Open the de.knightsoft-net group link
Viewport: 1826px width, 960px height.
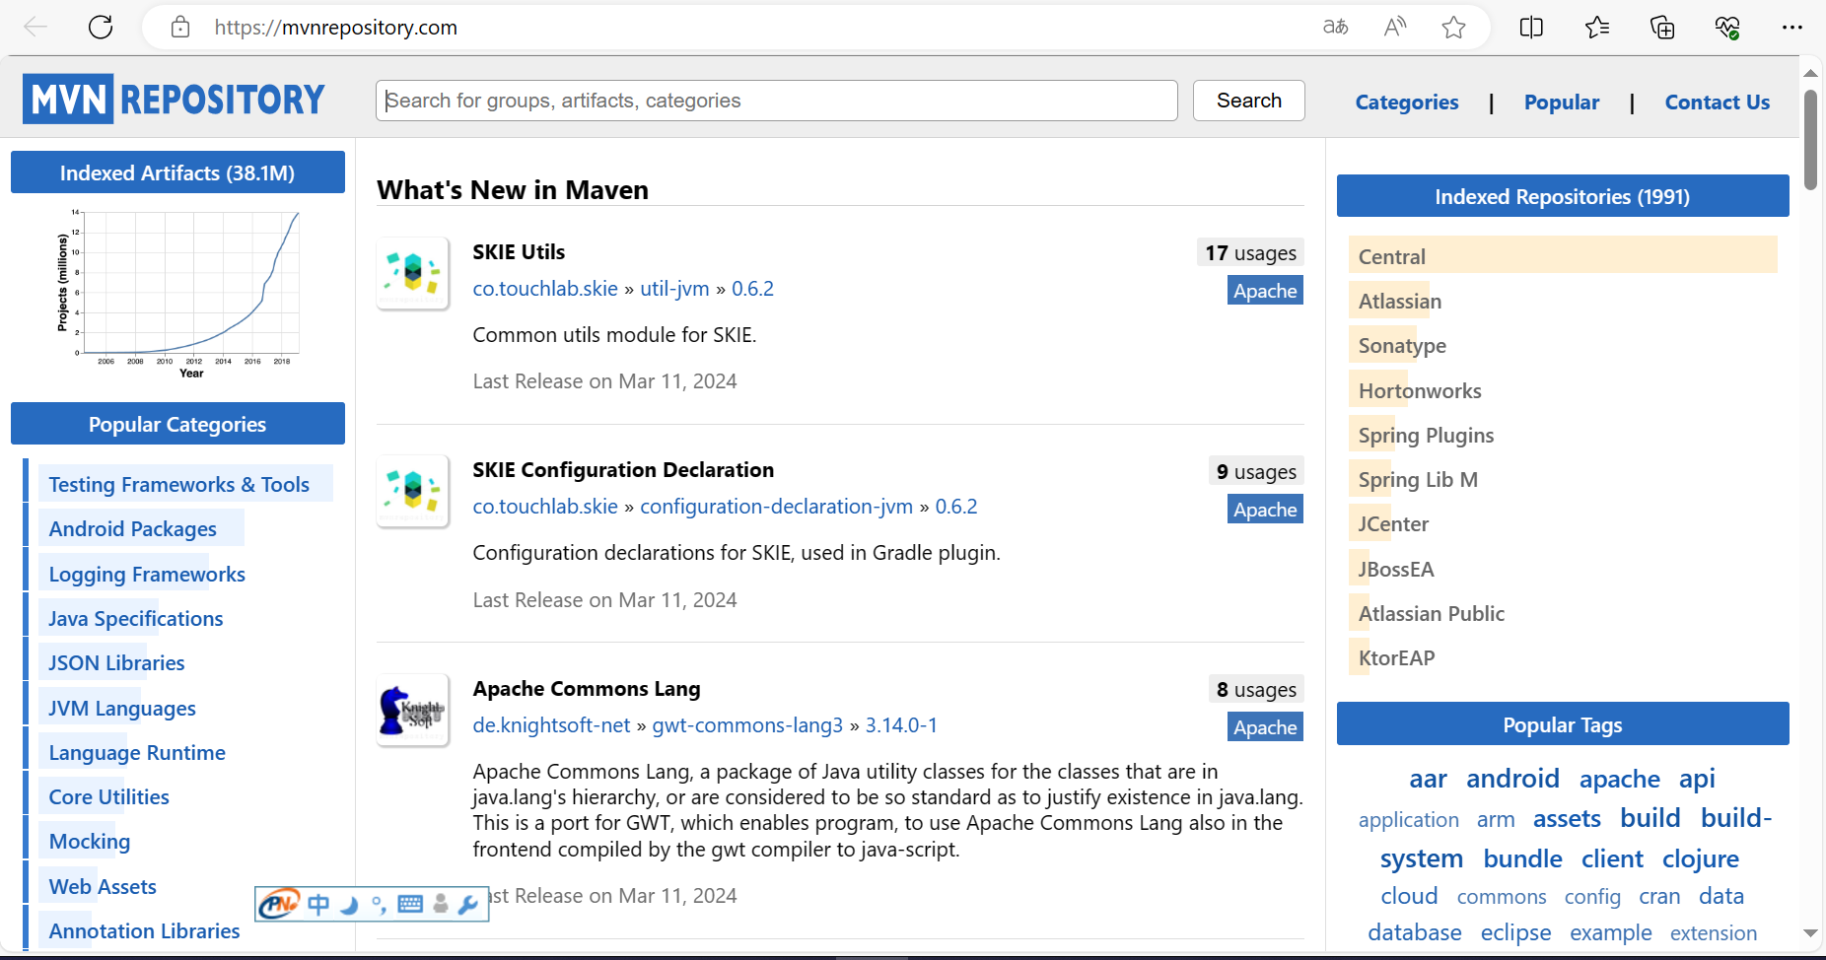point(551,725)
